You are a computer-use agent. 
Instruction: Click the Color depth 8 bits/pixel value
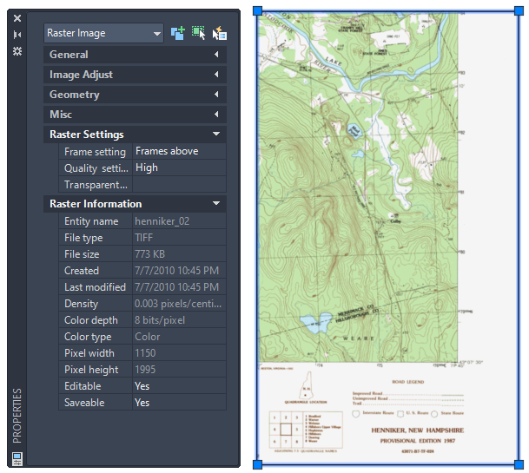click(179, 320)
